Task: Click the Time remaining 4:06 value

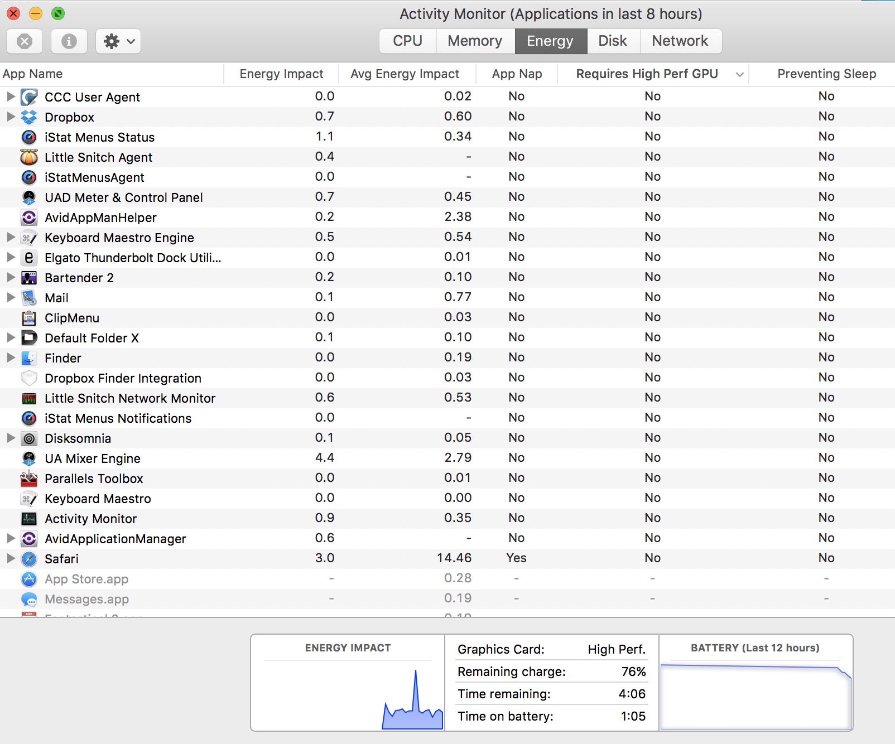Action: (x=632, y=694)
